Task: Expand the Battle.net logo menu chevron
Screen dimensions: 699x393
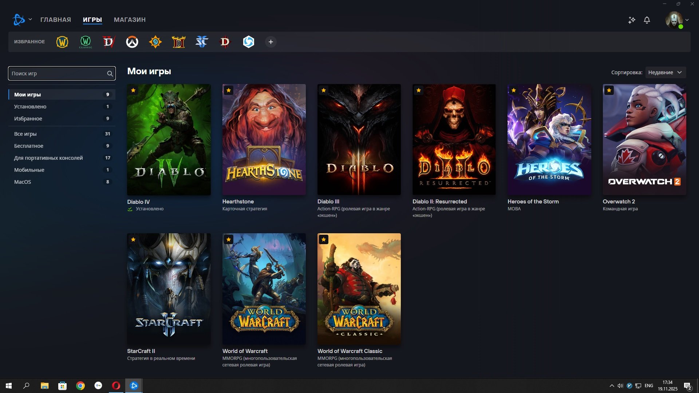Action: [x=30, y=19]
